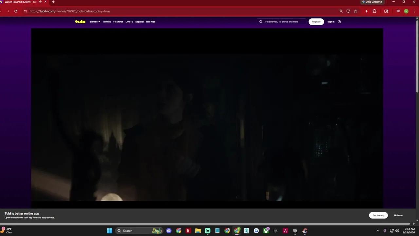Open the Chrome three-dot menu
This screenshot has height=236, width=419.
coord(414,11)
